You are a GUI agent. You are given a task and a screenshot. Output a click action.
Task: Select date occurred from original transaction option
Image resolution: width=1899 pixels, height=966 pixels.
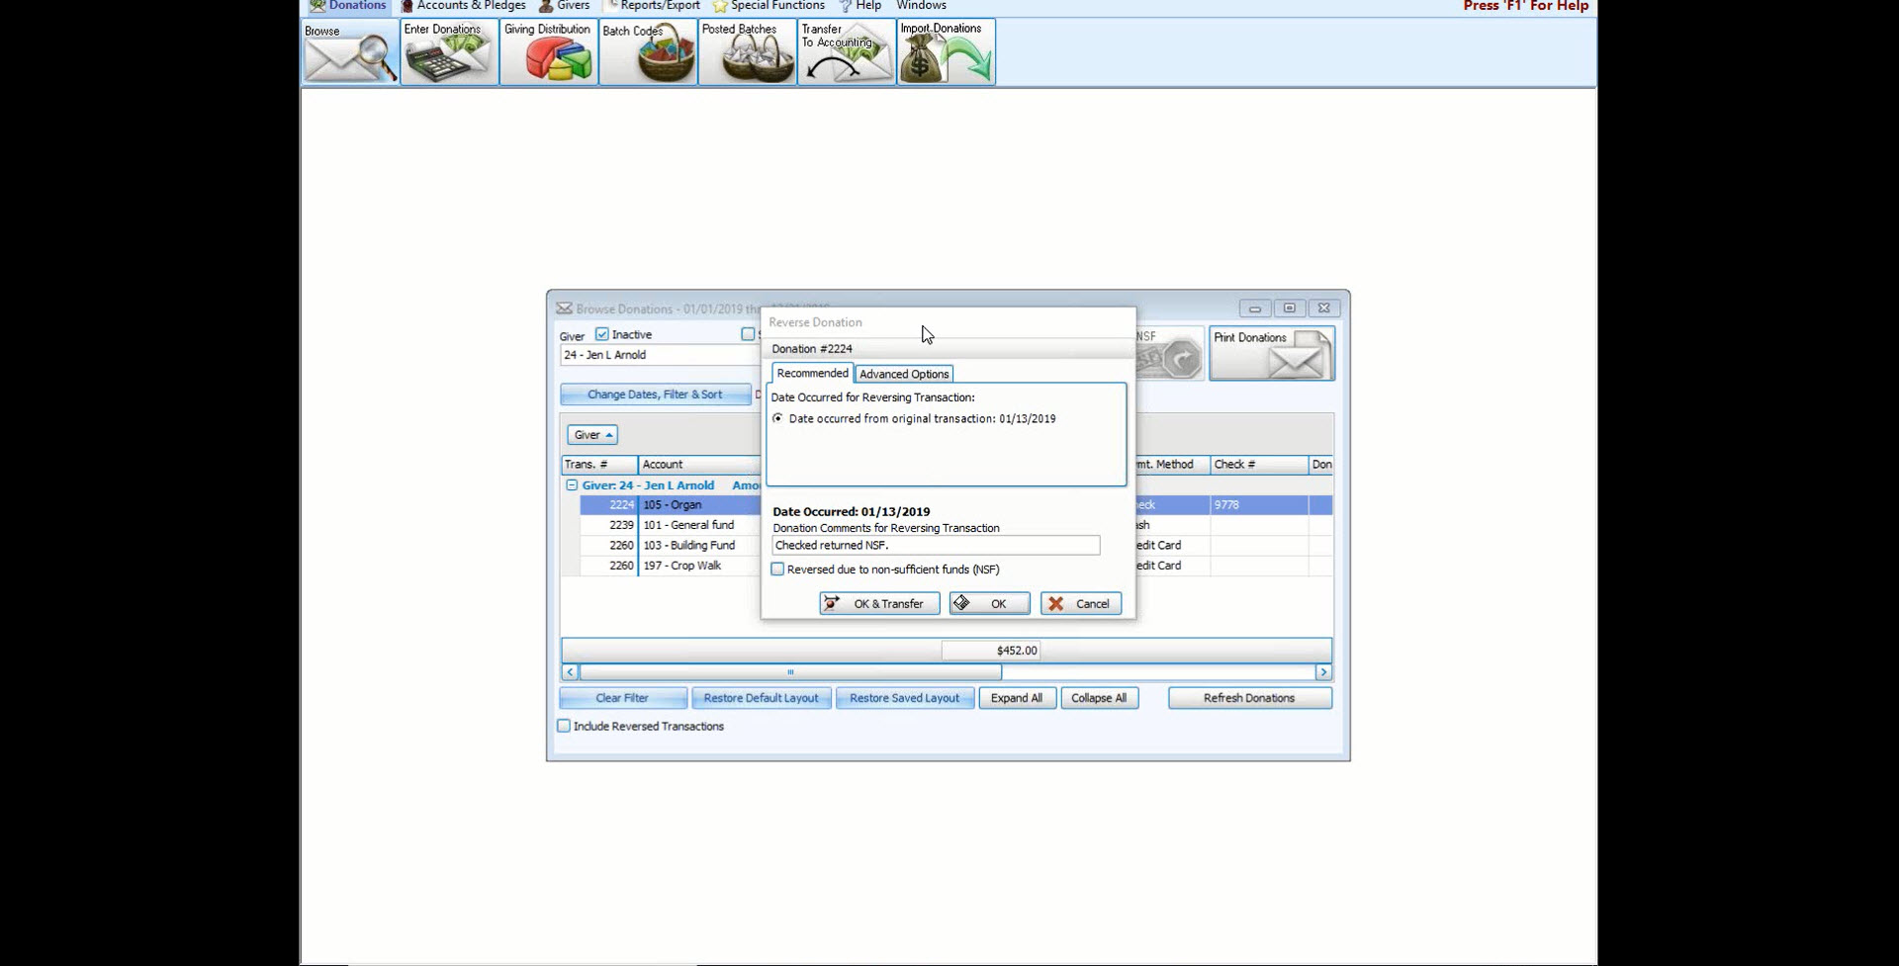[778, 419]
